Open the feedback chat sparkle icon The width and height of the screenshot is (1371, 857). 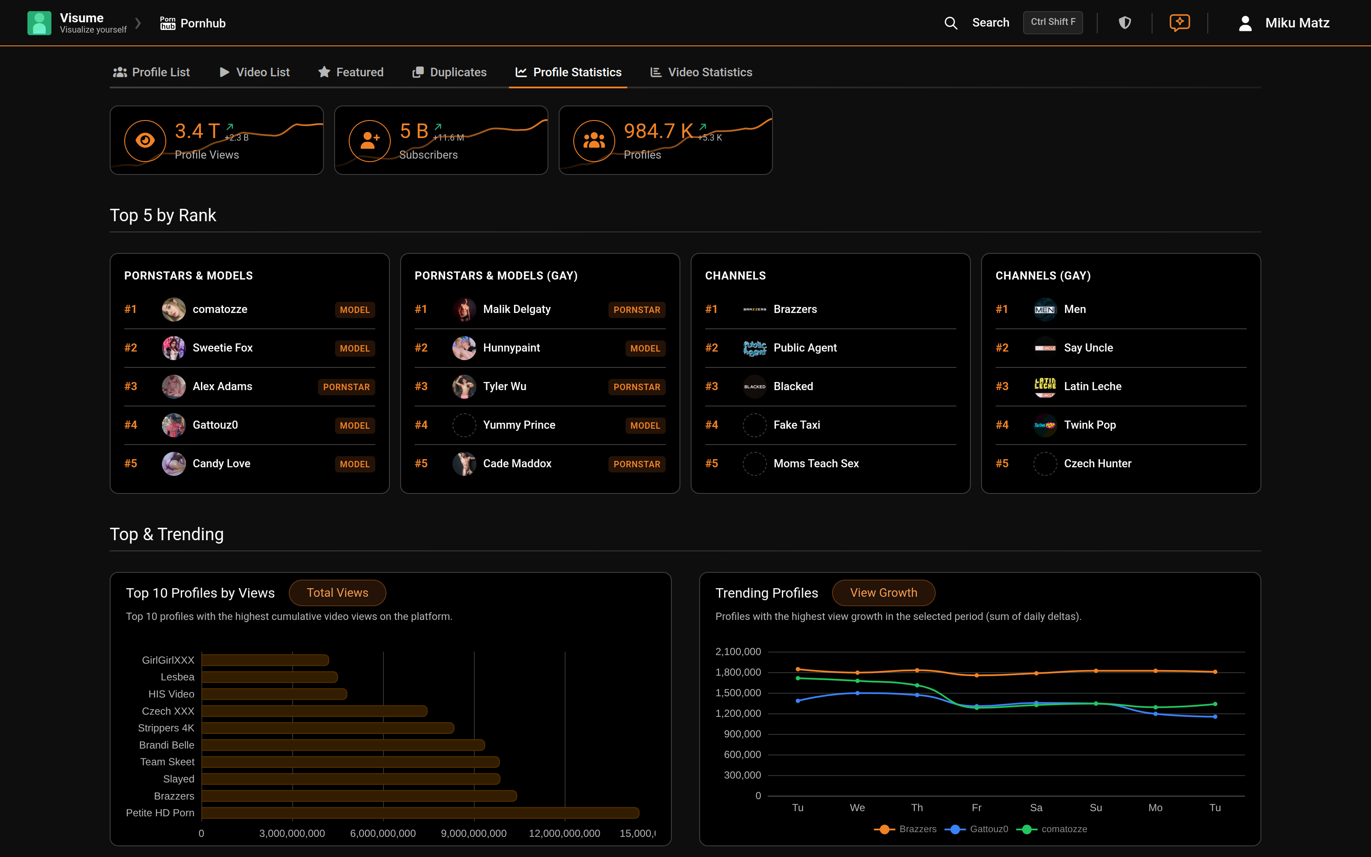(x=1179, y=23)
